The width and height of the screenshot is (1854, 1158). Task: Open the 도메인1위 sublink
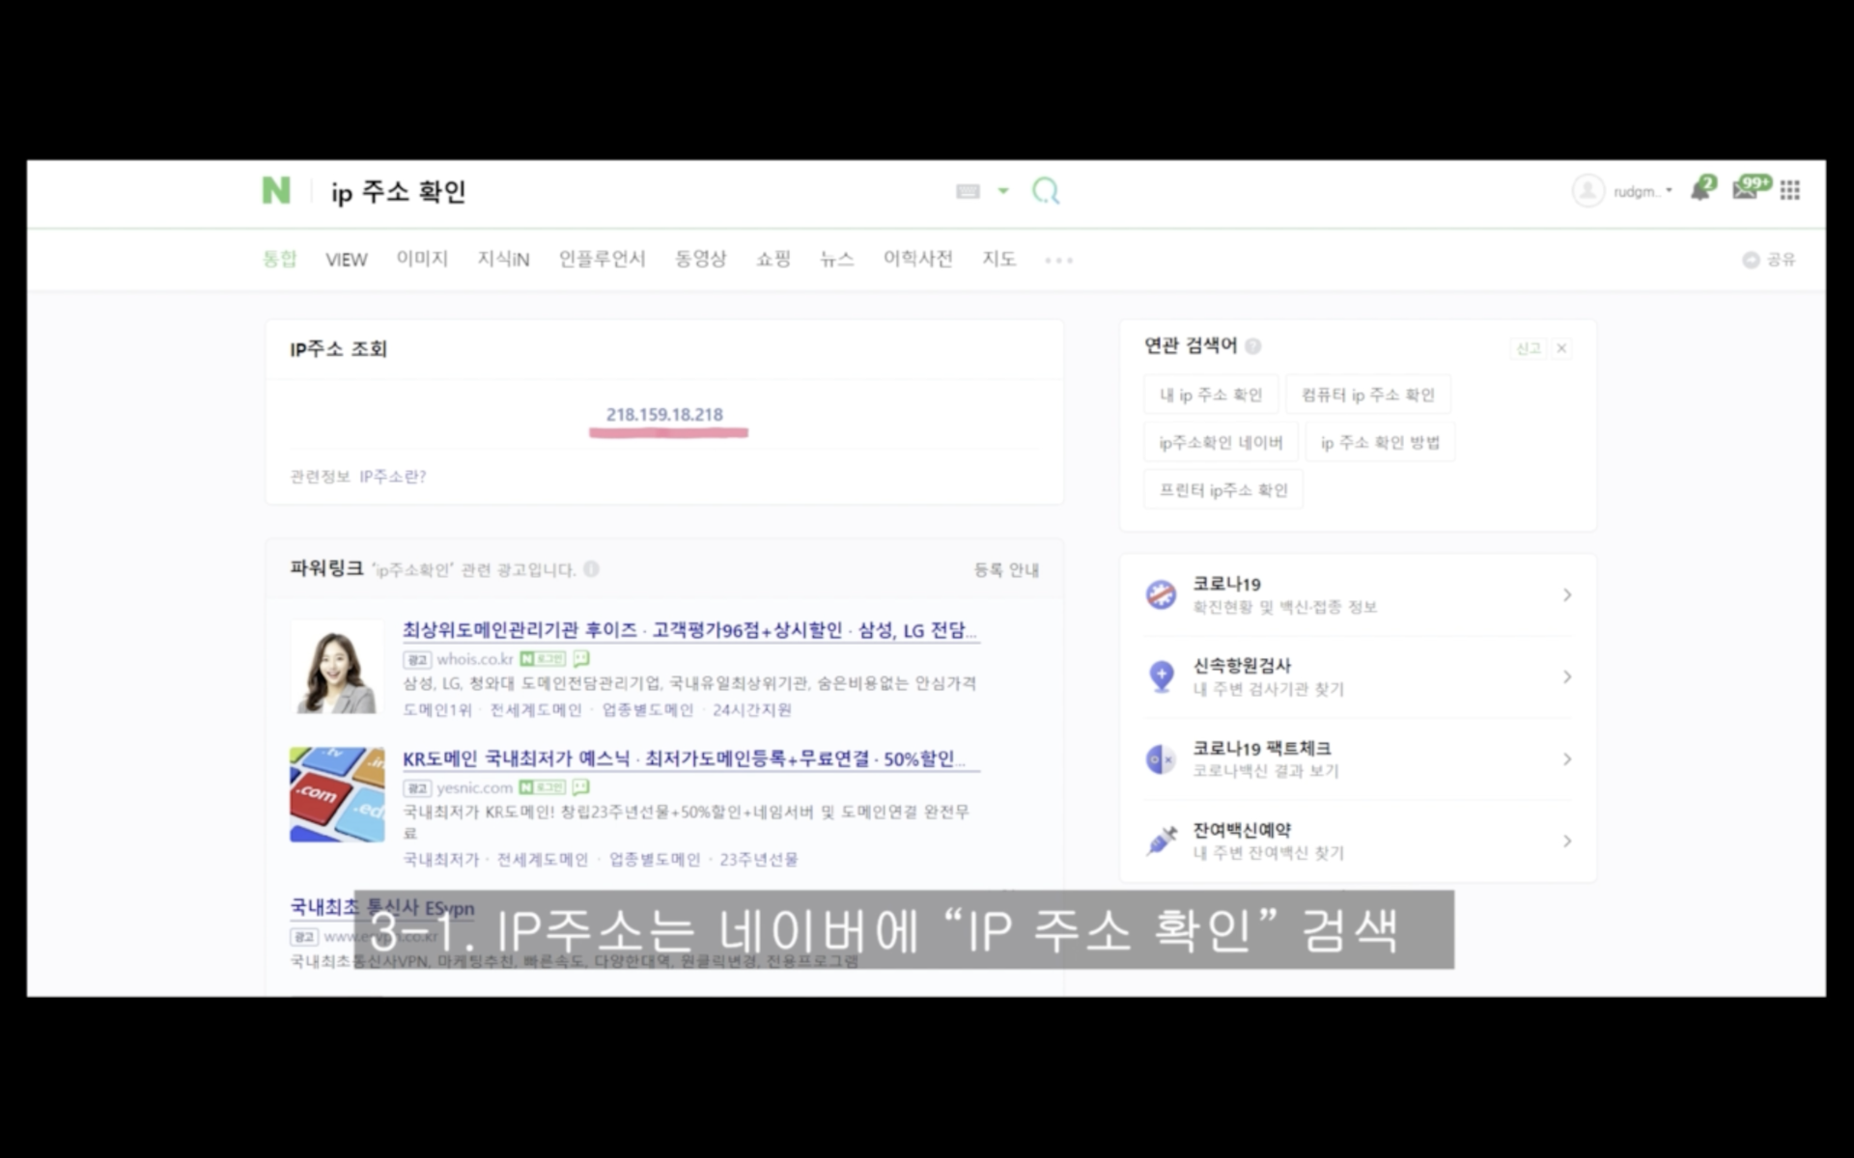[437, 710]
